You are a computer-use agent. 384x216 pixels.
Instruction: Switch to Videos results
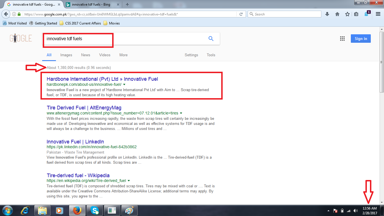point(105,55)
